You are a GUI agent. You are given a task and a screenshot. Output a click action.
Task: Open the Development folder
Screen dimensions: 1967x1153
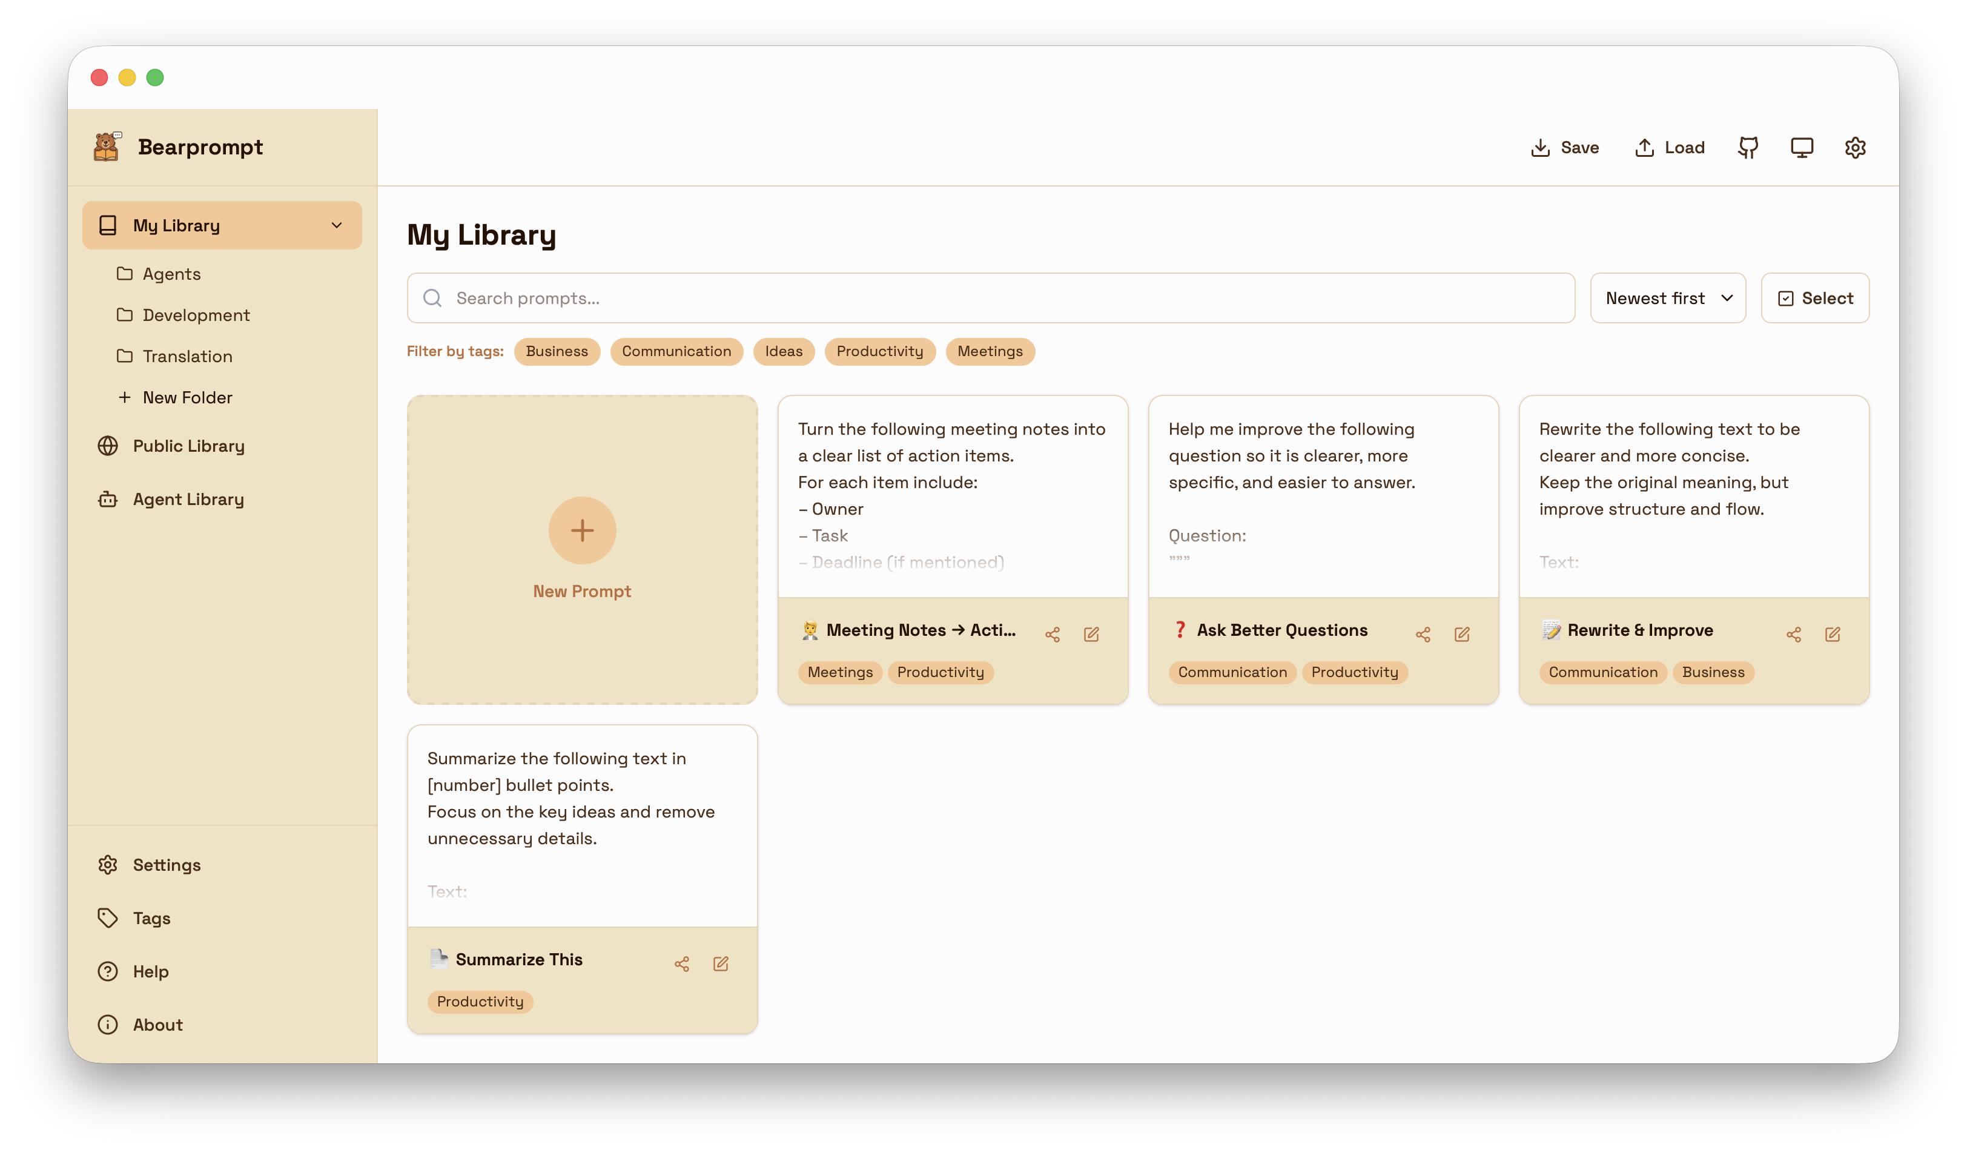click(x=195, y=316)
